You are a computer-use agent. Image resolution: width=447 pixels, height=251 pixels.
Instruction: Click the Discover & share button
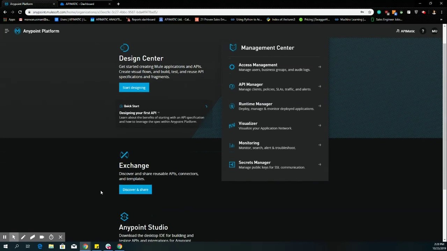point(135,190)
